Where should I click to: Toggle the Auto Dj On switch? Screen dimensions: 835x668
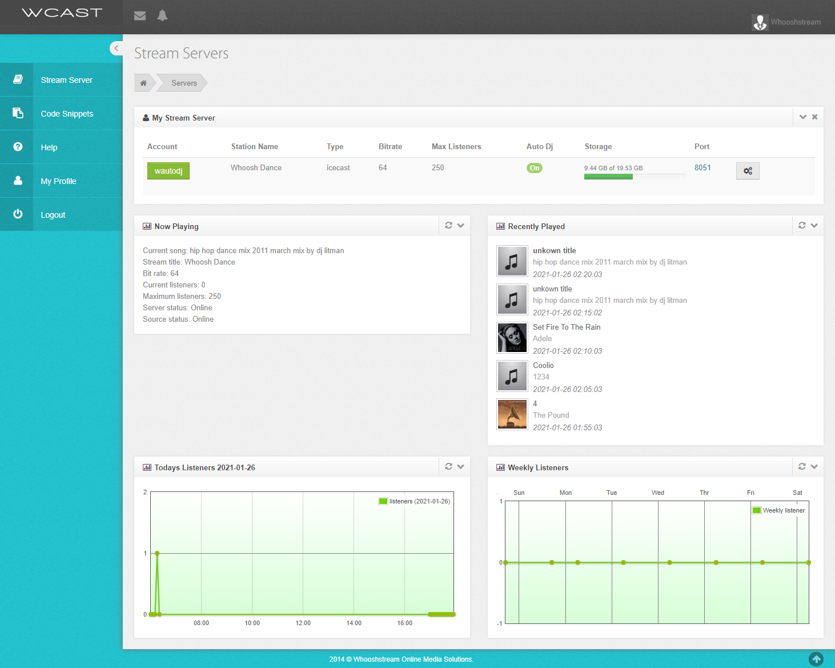coord(535,168)
